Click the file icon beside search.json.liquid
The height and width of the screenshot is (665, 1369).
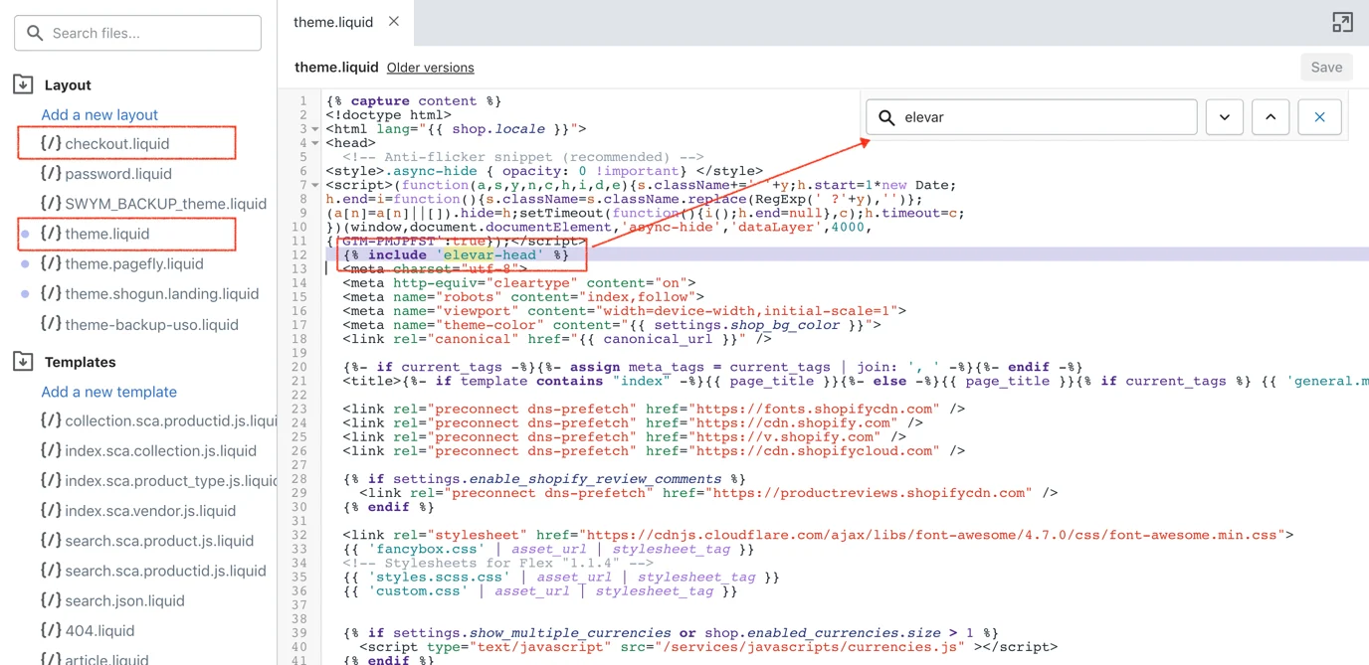[51, 600]
